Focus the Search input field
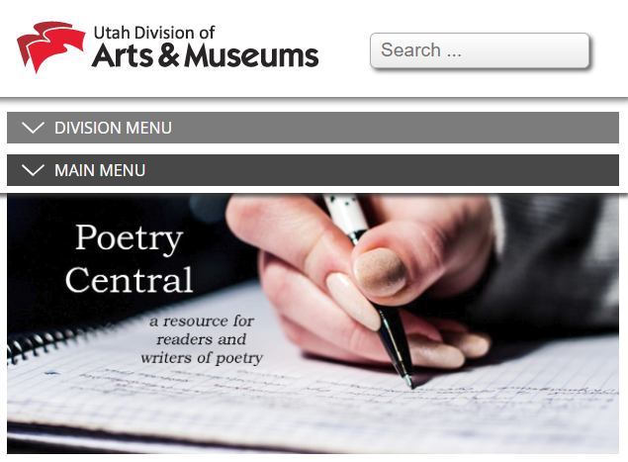This screenshot has height=462, width=628. [x=480, y=50]
